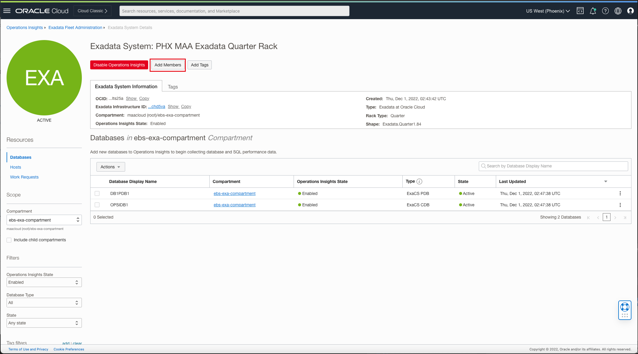This screenshot has height=354, width=638.
Task: Click the Type column info icon
Action: (419, 181)
